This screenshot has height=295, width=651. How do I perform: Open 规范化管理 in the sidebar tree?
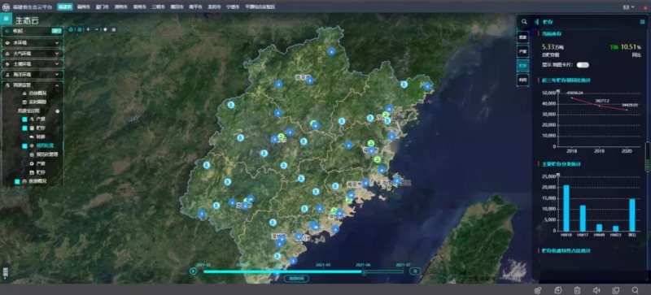46,154
